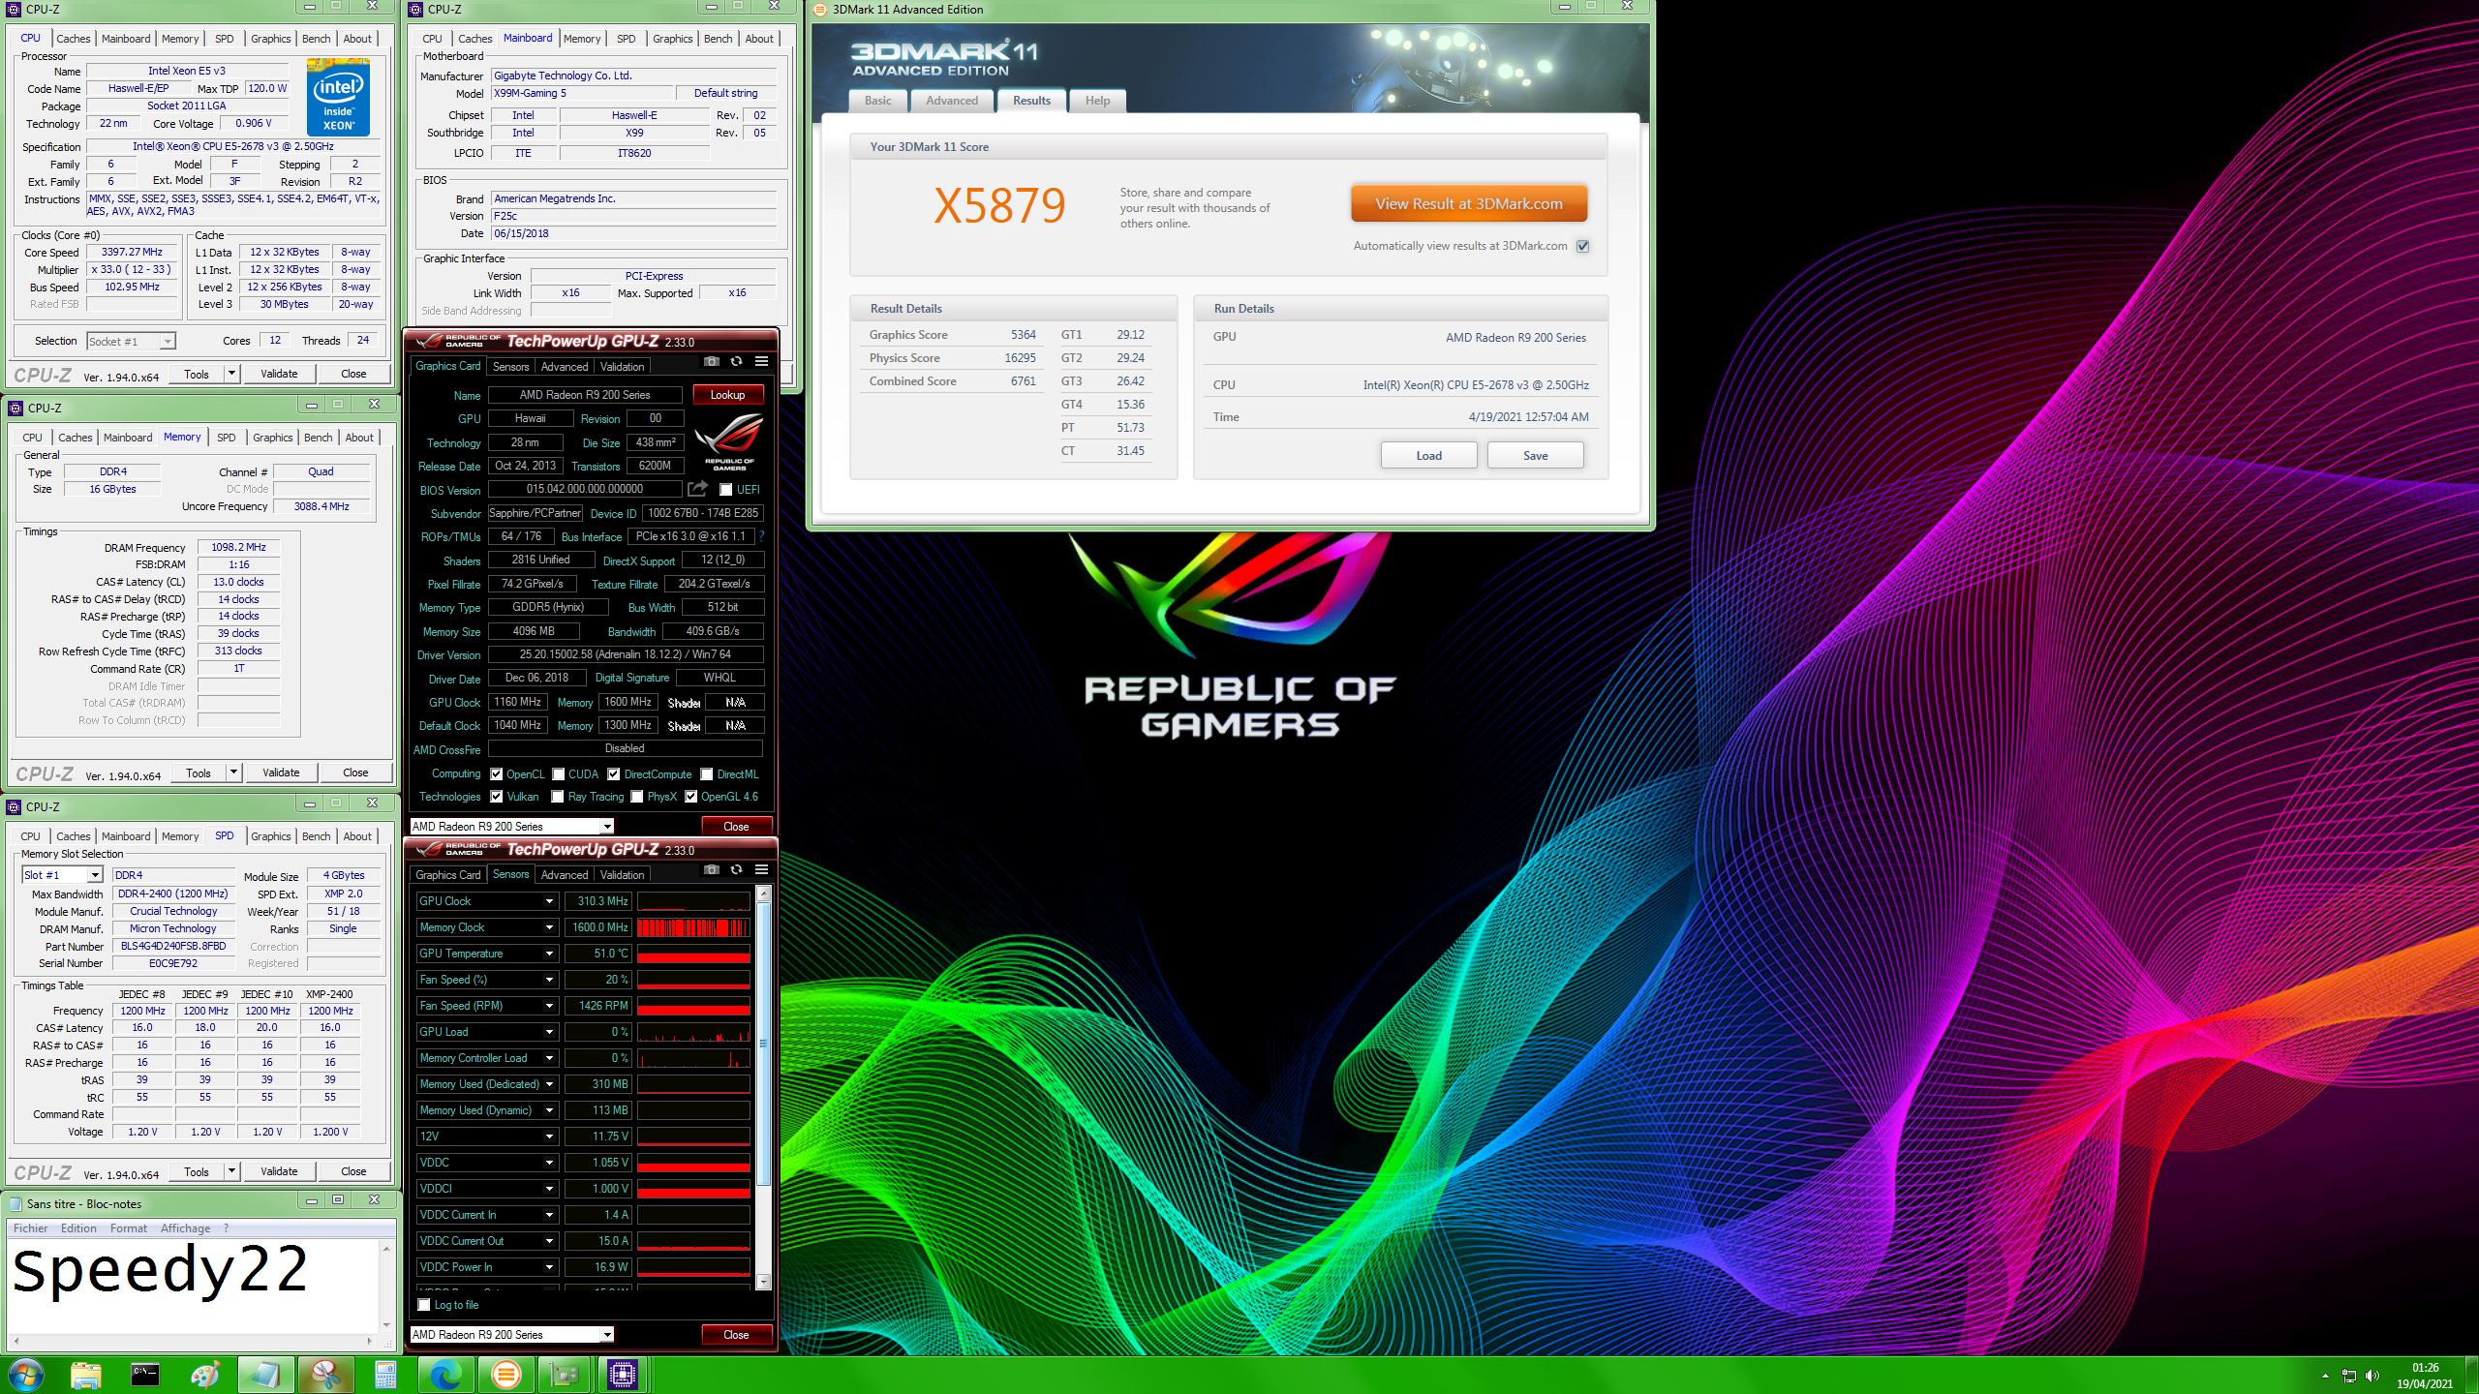Switch to CPU-Z purple chip taskbar icon
This screenshot has width=2479, height=1394.
(623, 1375)
